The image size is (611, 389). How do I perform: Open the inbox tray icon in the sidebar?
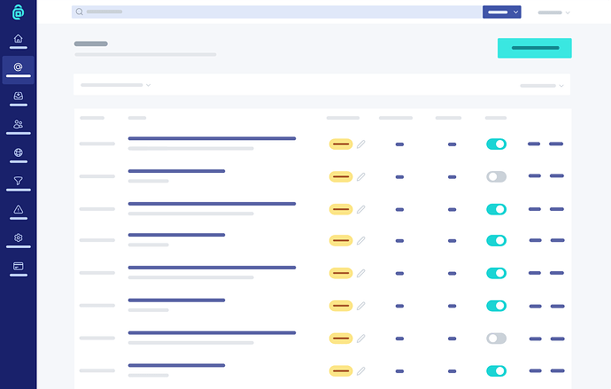coord(18,96)
